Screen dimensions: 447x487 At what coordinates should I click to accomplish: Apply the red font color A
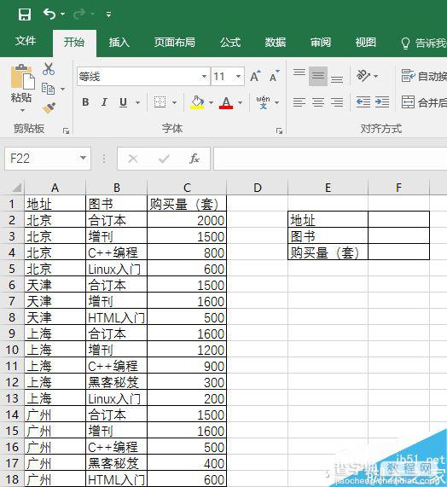point(226,102)
